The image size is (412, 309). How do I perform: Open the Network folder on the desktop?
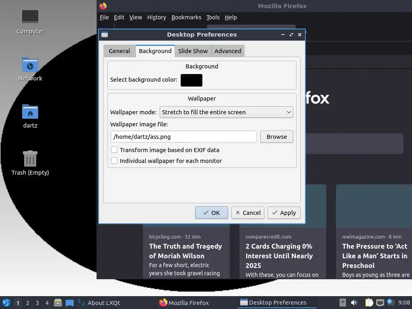(x=30, y=69)
